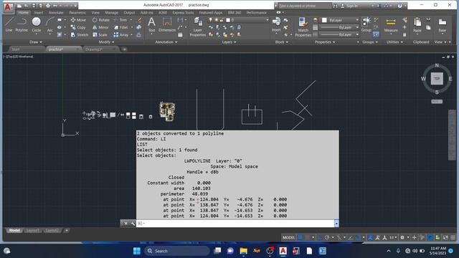Select the Dimension tool

click(x=167, y=24)
